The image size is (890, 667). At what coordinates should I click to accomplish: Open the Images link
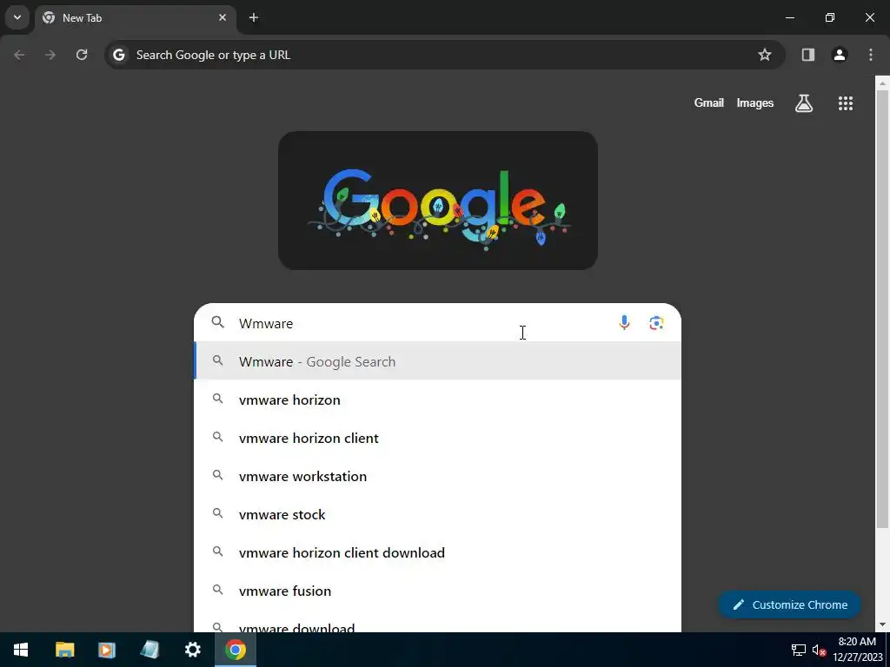click(x=755, y=102)
